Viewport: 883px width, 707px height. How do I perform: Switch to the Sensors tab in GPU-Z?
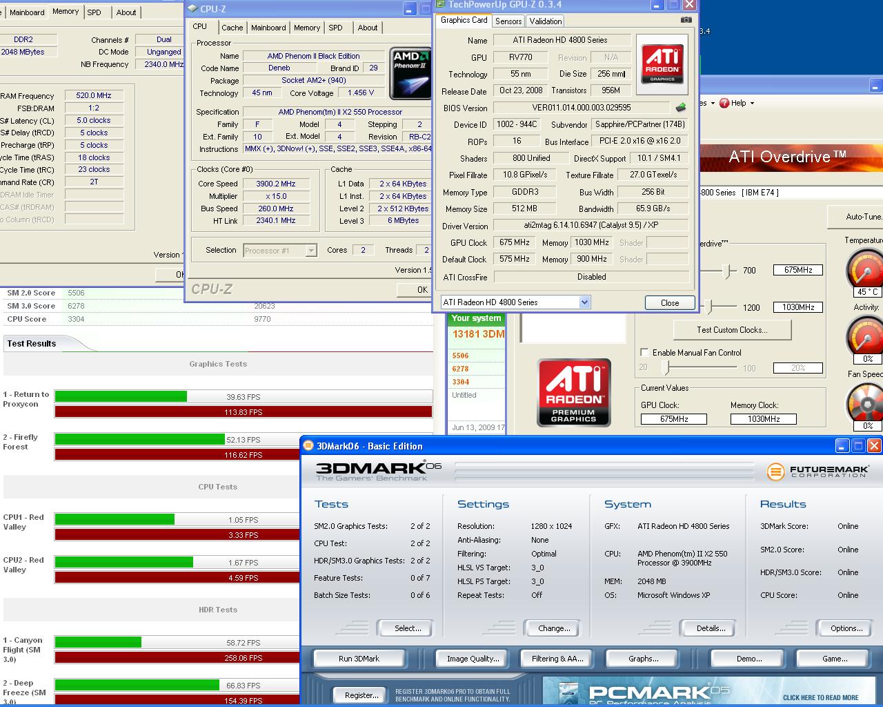coord(508,21)
